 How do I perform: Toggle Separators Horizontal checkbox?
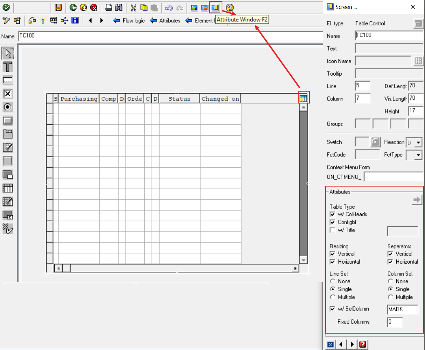click(x=390, y=262)
